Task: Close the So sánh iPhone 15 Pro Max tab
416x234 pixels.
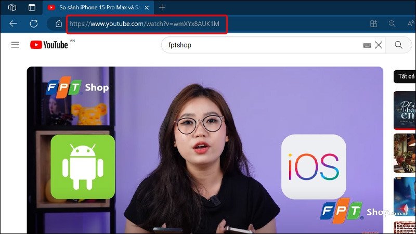Action: click(147, 8)
